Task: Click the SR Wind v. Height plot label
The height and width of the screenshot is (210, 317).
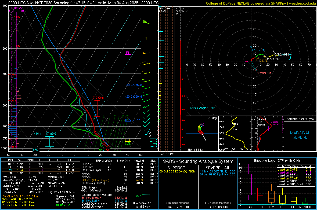Action: point(261,122)
